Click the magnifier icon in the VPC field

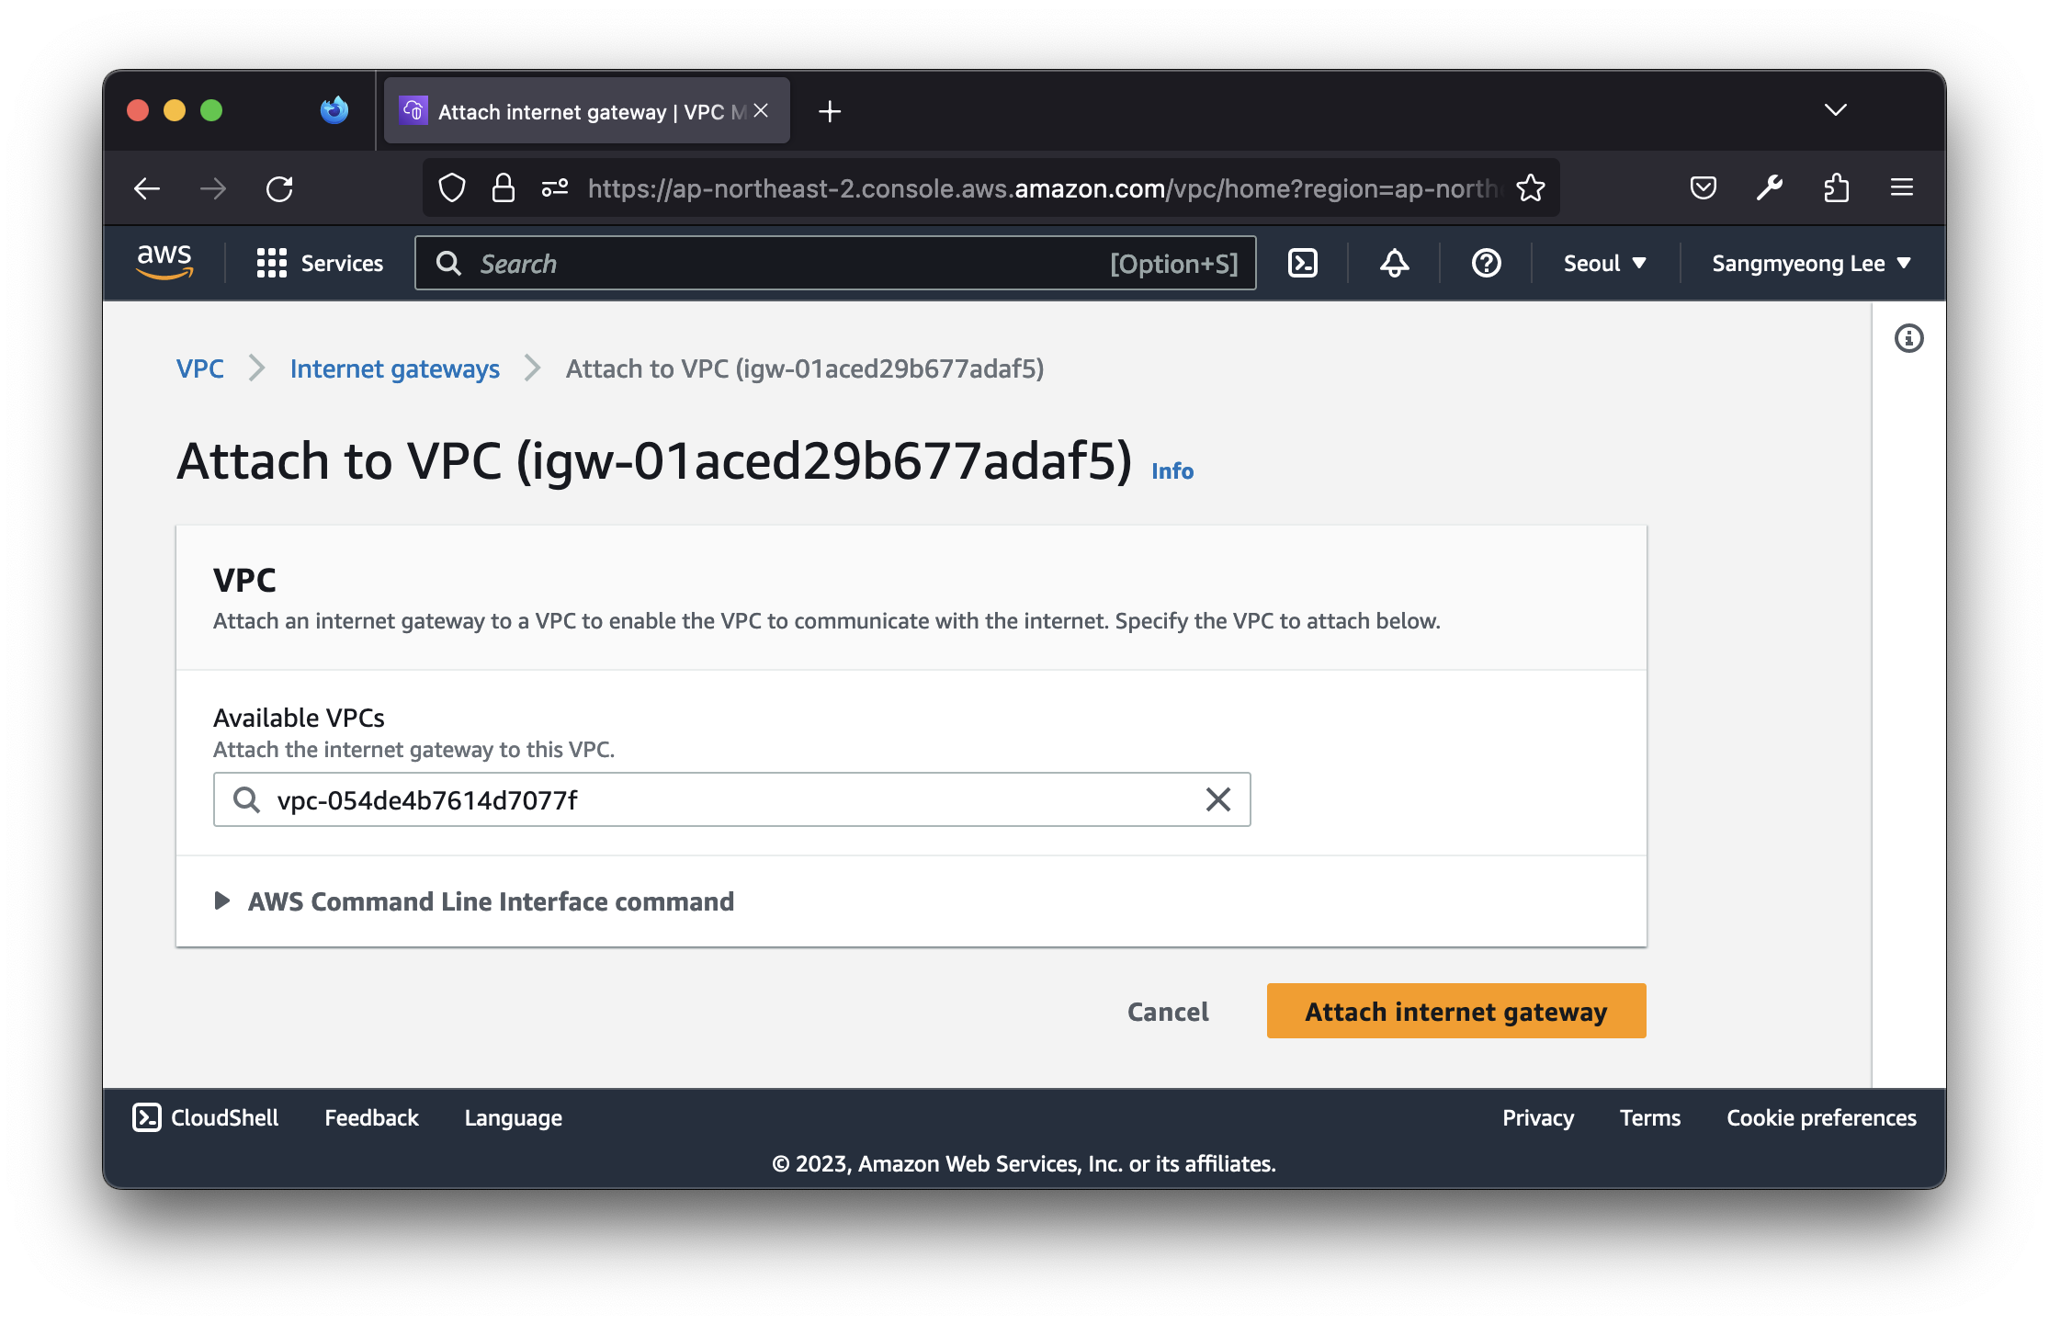pyautogui.click(x=246, y=799)
